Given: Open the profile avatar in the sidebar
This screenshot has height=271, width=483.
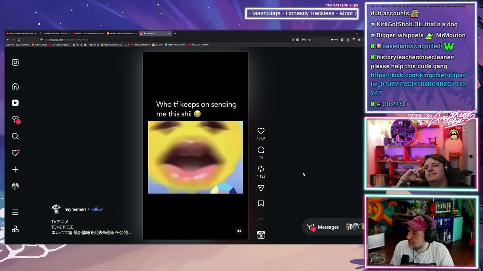Looking at the screenshot, I should point(15,186).
